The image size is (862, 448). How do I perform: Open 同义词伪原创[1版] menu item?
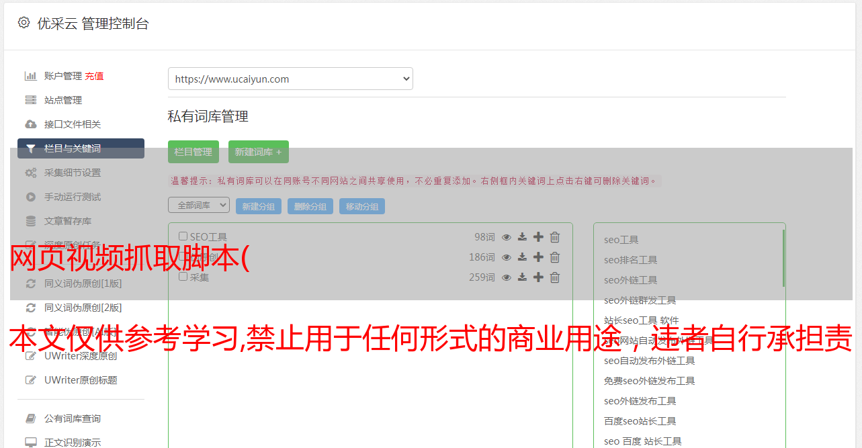tap(83, 283)
